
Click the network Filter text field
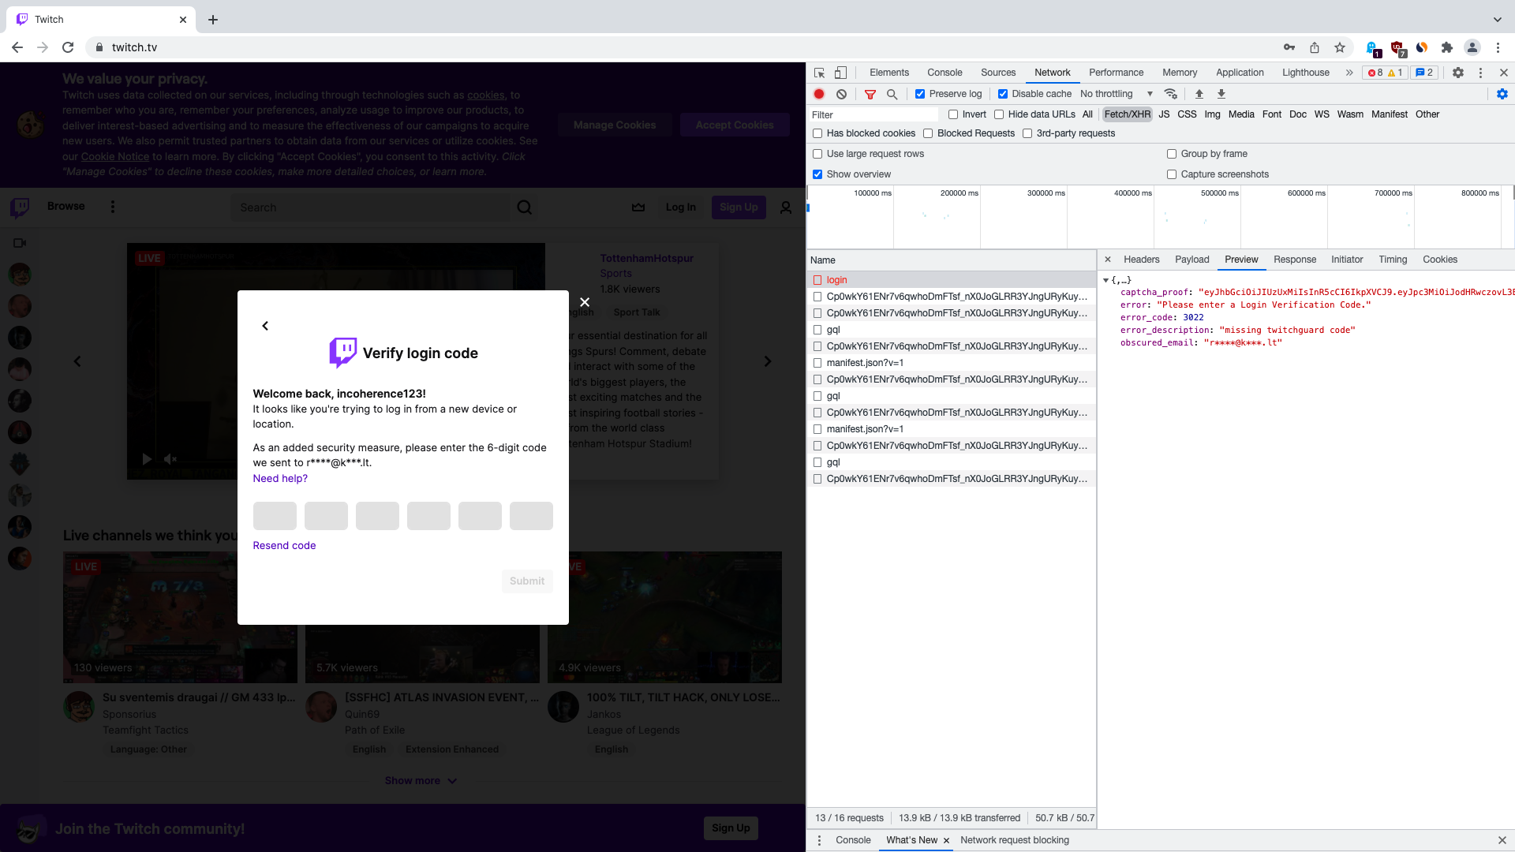coord(873,114)
